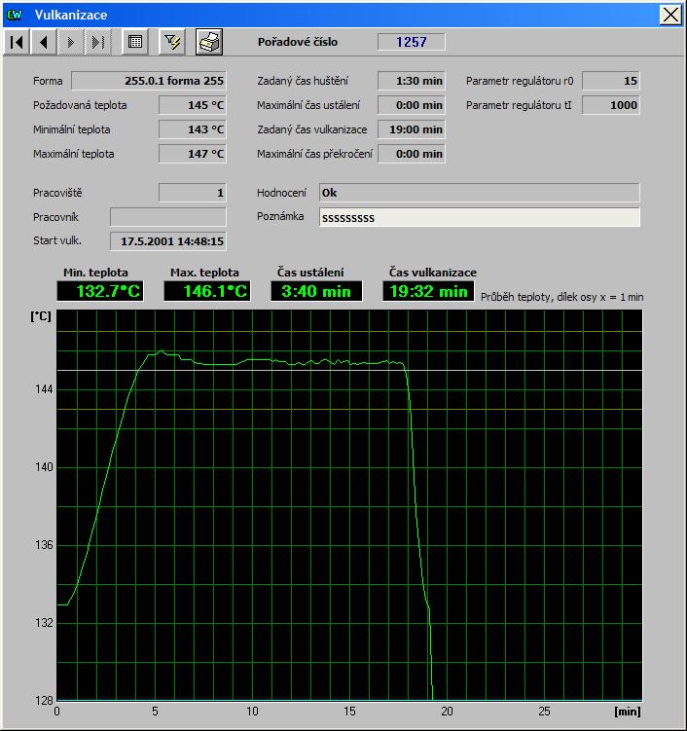Jump to the first record
687x731 pixels.
(x=18, y=42)
